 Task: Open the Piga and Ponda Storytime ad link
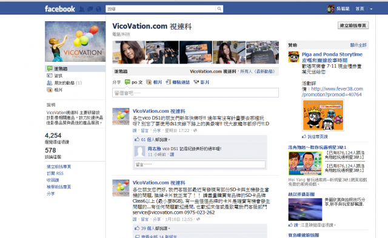click(332, 57)
